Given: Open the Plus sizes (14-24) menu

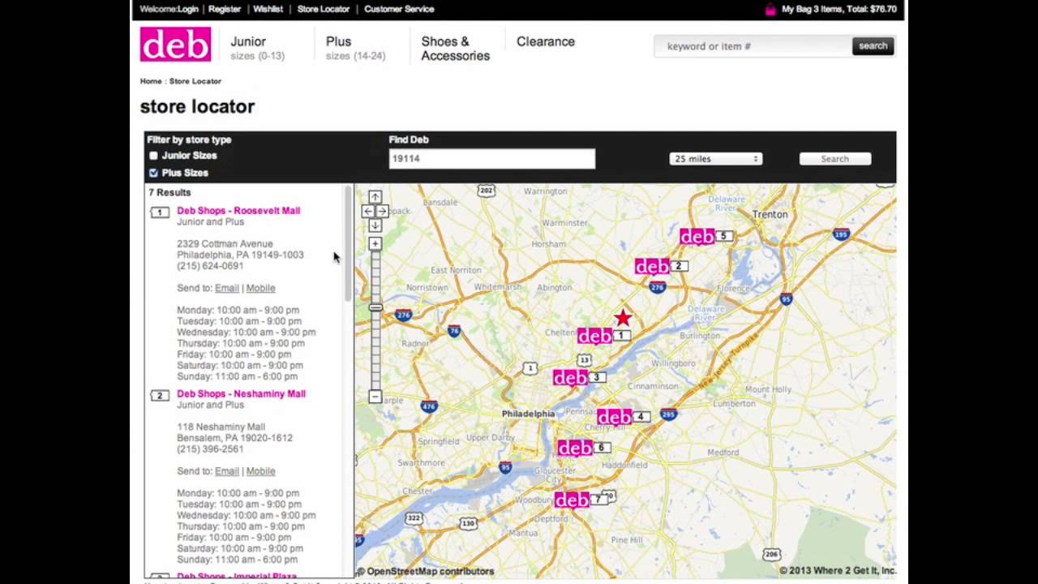Looking at the screenshot, I should click(355, 48).
